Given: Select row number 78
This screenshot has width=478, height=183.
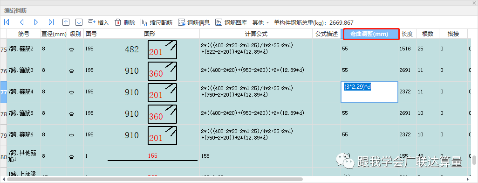Looking at the screenshot, I should [x=3, y=113].
